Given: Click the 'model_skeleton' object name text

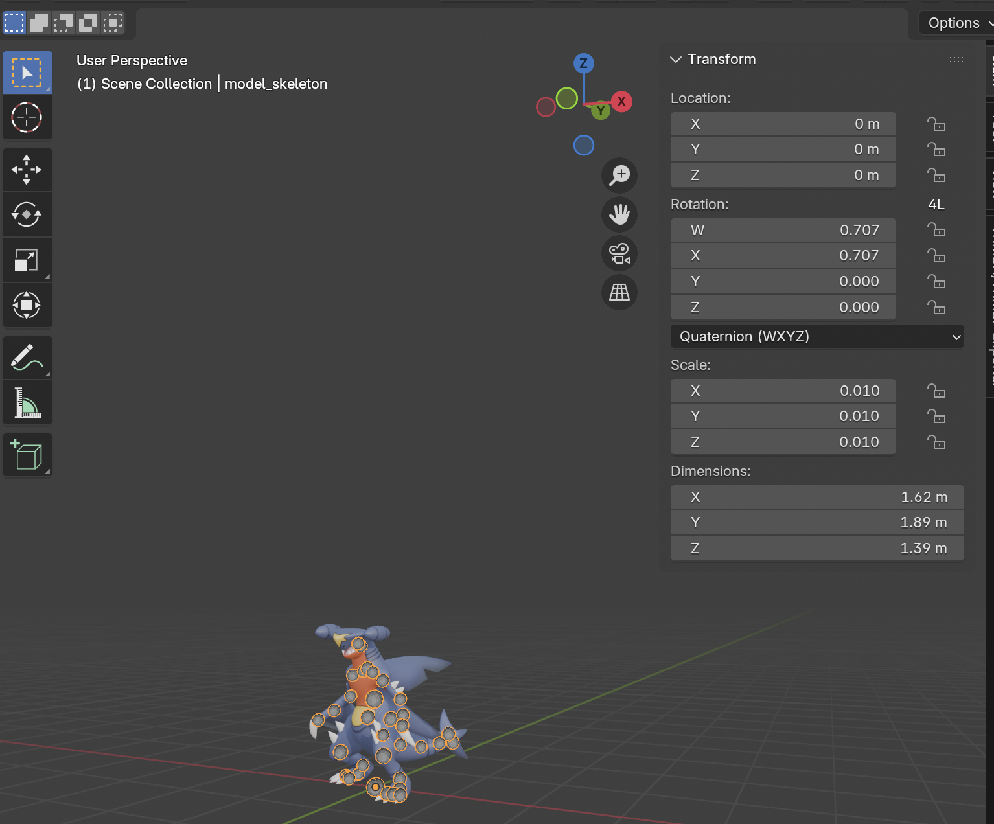Looking at the screenshot, I should coord(276,84).
